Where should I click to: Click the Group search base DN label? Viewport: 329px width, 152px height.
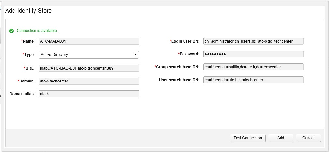(177, 67)
